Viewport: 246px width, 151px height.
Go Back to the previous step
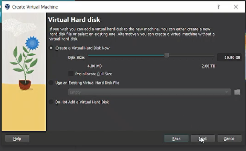(176, 138)
